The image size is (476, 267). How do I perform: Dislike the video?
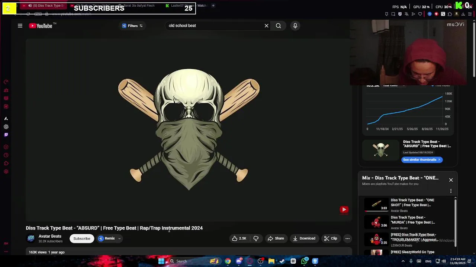click(256, 238)
